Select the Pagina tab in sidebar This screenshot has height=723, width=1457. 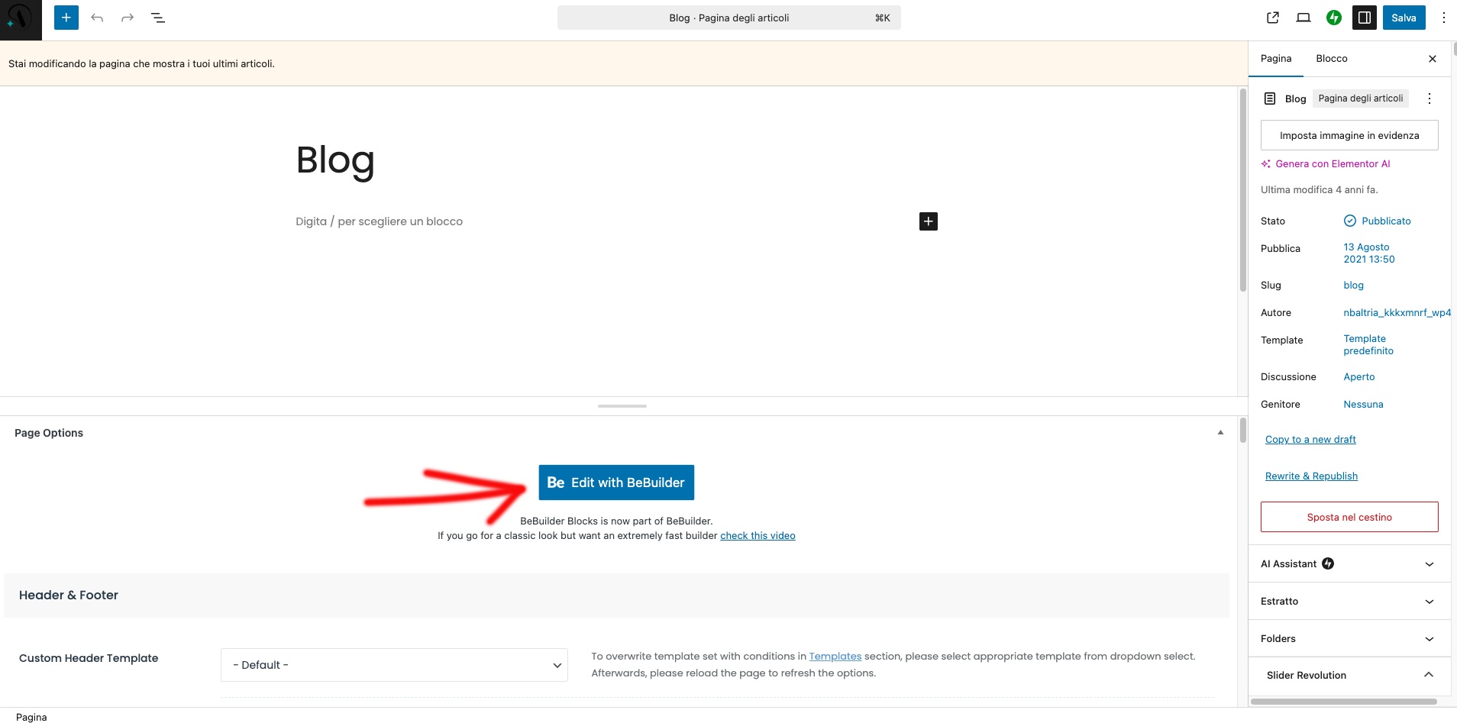click(x=1276, y=59)
